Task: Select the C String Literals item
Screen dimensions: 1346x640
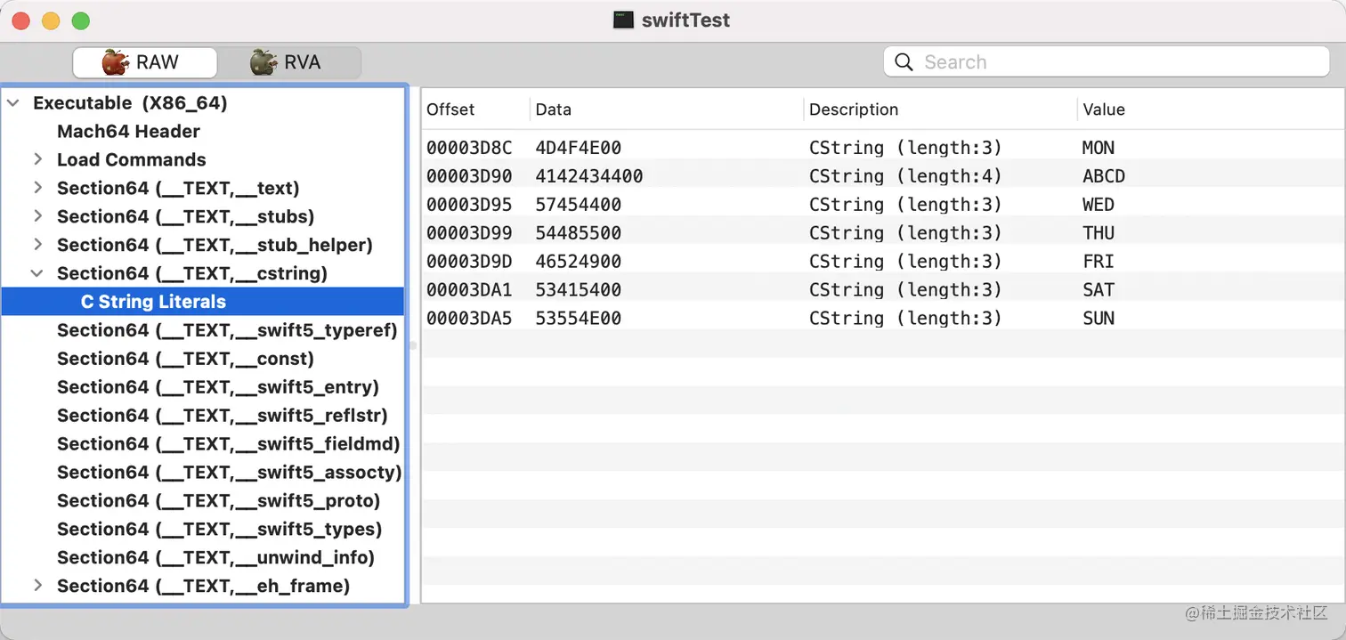Action: tap(153, 303)
